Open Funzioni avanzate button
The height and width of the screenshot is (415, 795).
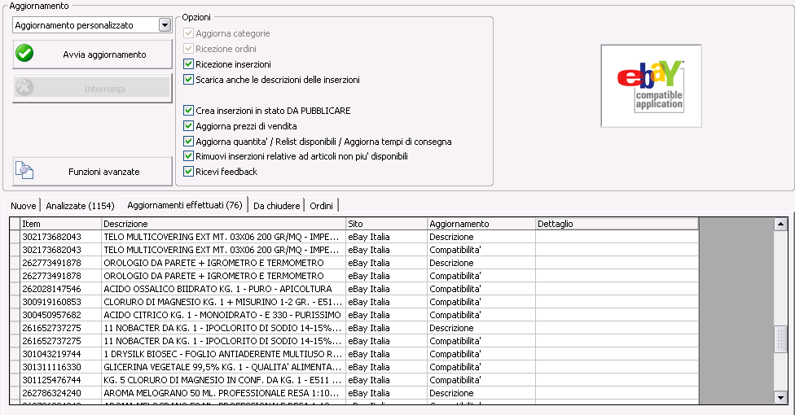(x=92, y=171)
